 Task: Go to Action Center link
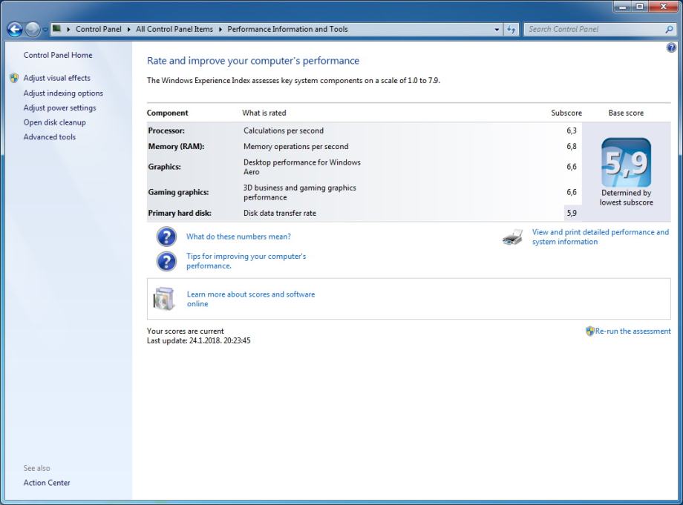tap(47, 483)
